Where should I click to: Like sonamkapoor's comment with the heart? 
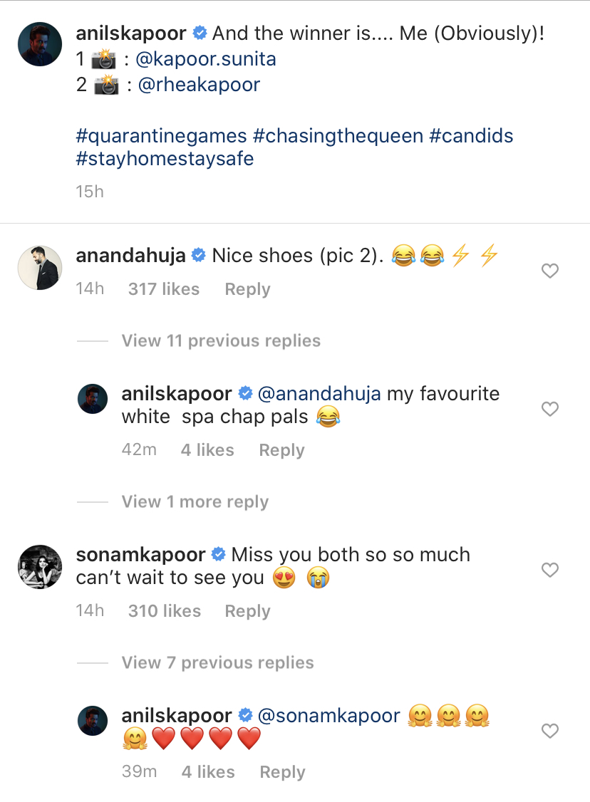(x=549, y=570)
